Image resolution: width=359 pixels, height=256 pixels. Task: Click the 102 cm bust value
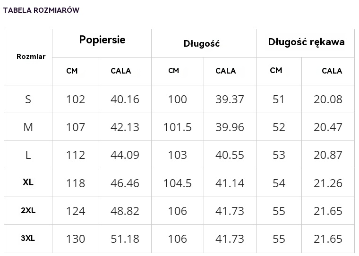point(76,99)
